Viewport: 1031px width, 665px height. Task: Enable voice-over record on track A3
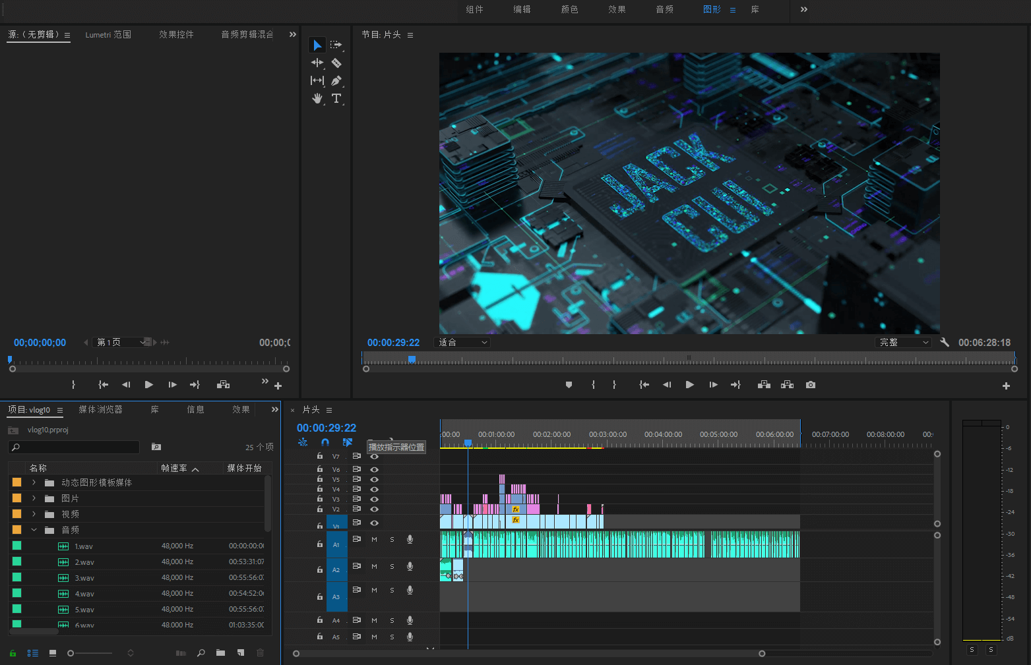(410, 590)
